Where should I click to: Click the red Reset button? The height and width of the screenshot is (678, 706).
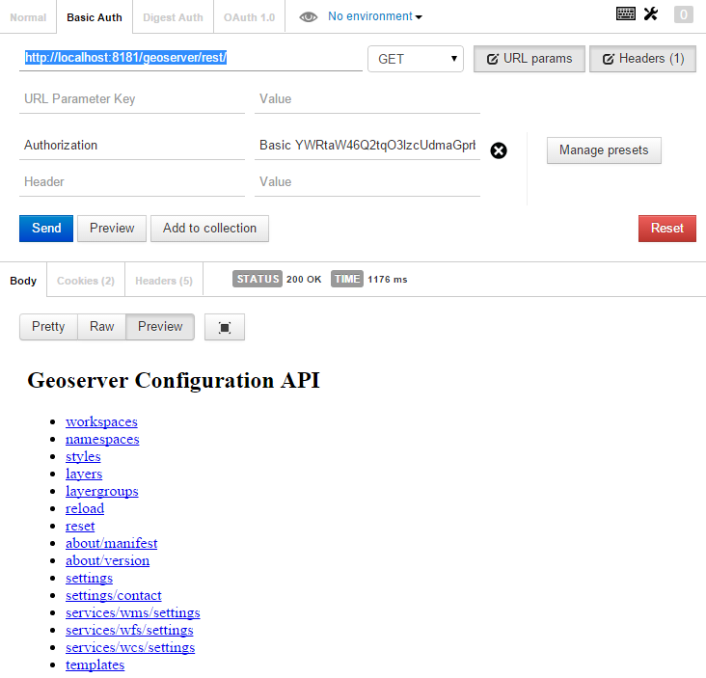[666, 229]
